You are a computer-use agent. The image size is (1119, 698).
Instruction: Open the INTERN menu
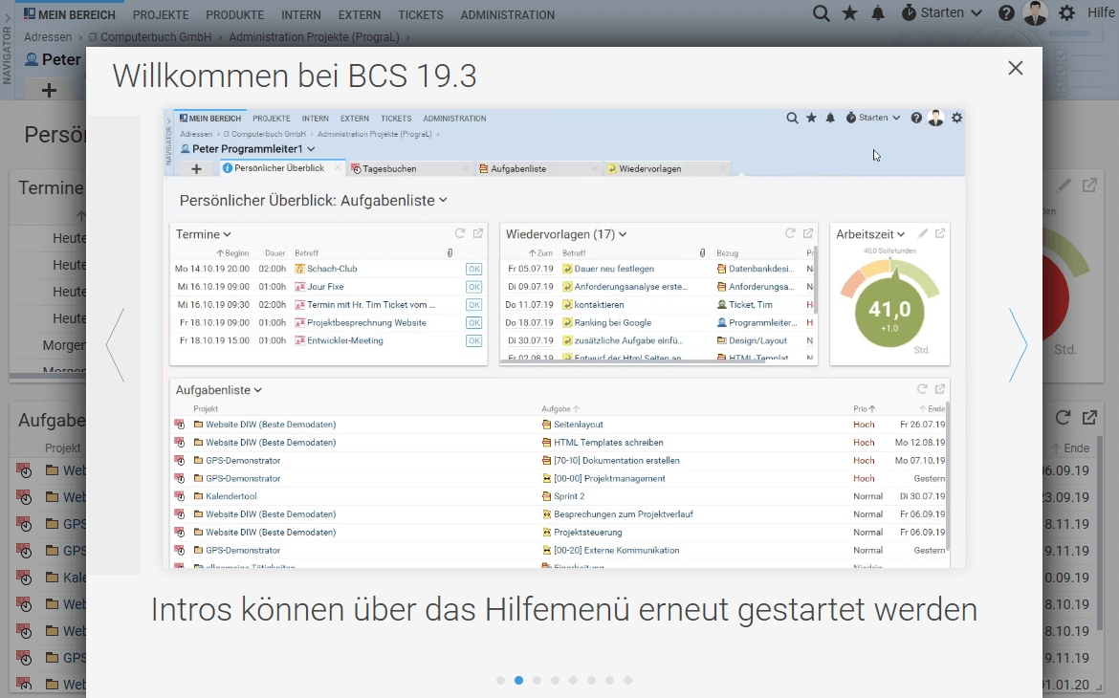[301, 14]
